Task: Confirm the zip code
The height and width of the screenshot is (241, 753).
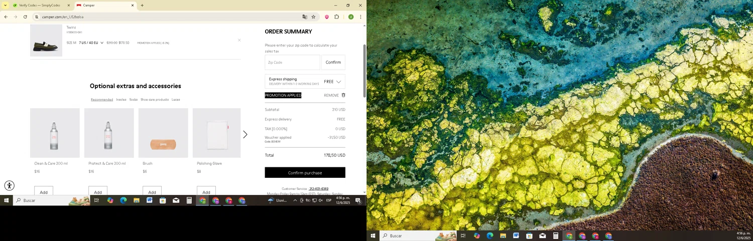Action: [333, 63]
